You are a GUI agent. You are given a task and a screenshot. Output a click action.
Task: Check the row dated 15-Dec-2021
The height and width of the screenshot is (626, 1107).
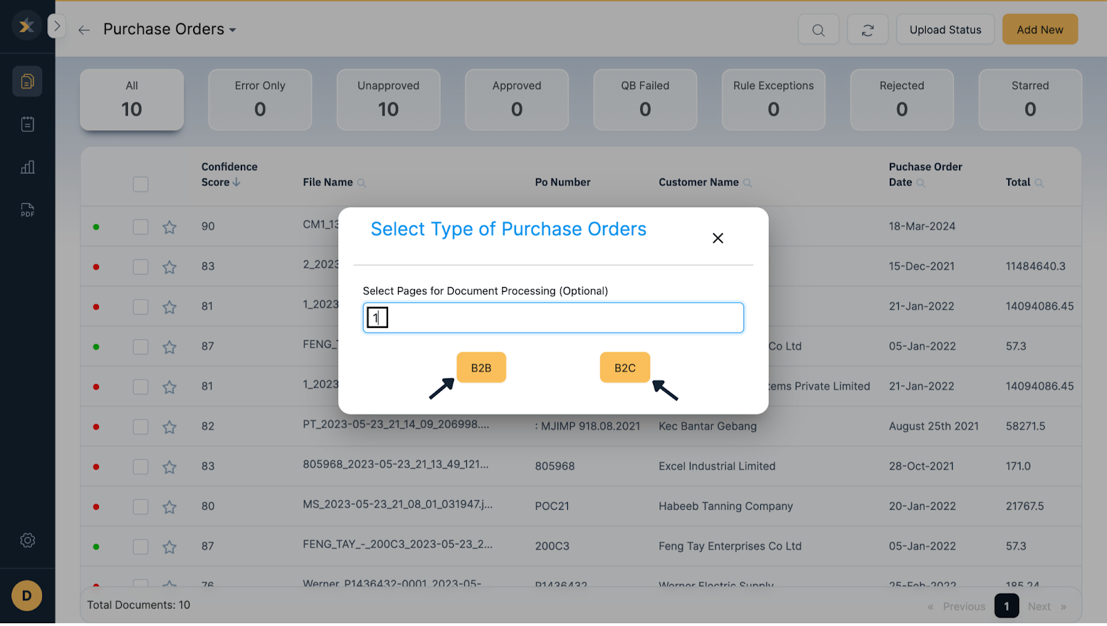pos(140,267)
